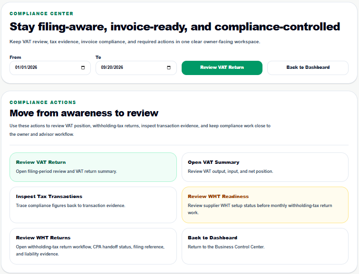Click 'Open filing-period review and VAT return summary' text
The width and height of the screenshot is (359, 274).
tap(67, 171)
